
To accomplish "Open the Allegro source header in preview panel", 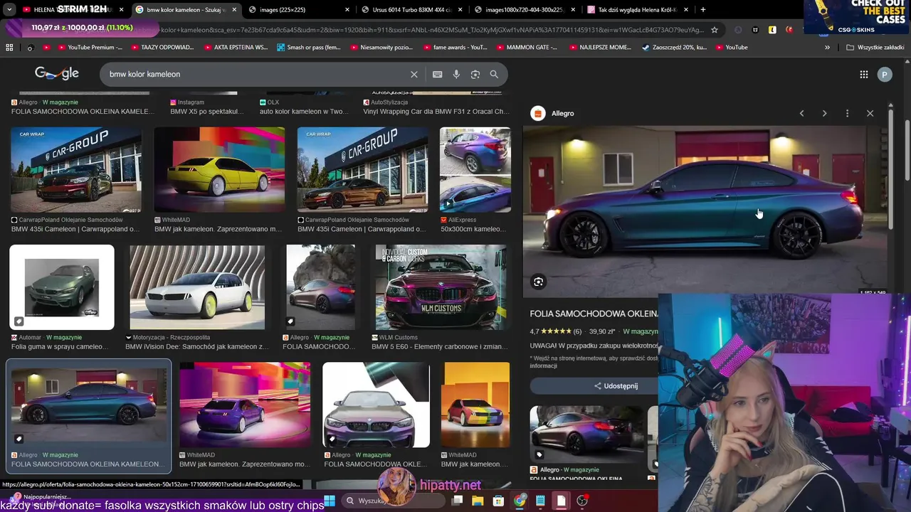I will pyautogui.click(x=554, y=113).
